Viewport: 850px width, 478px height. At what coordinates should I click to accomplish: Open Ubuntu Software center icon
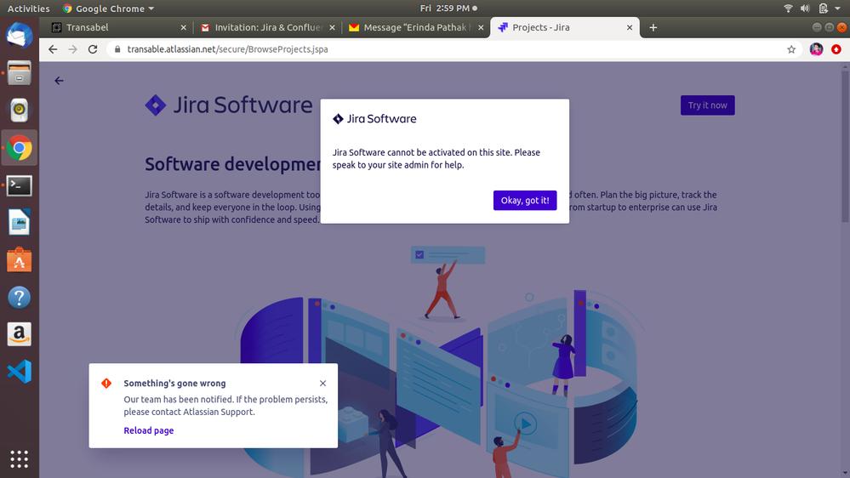[19, 259]
